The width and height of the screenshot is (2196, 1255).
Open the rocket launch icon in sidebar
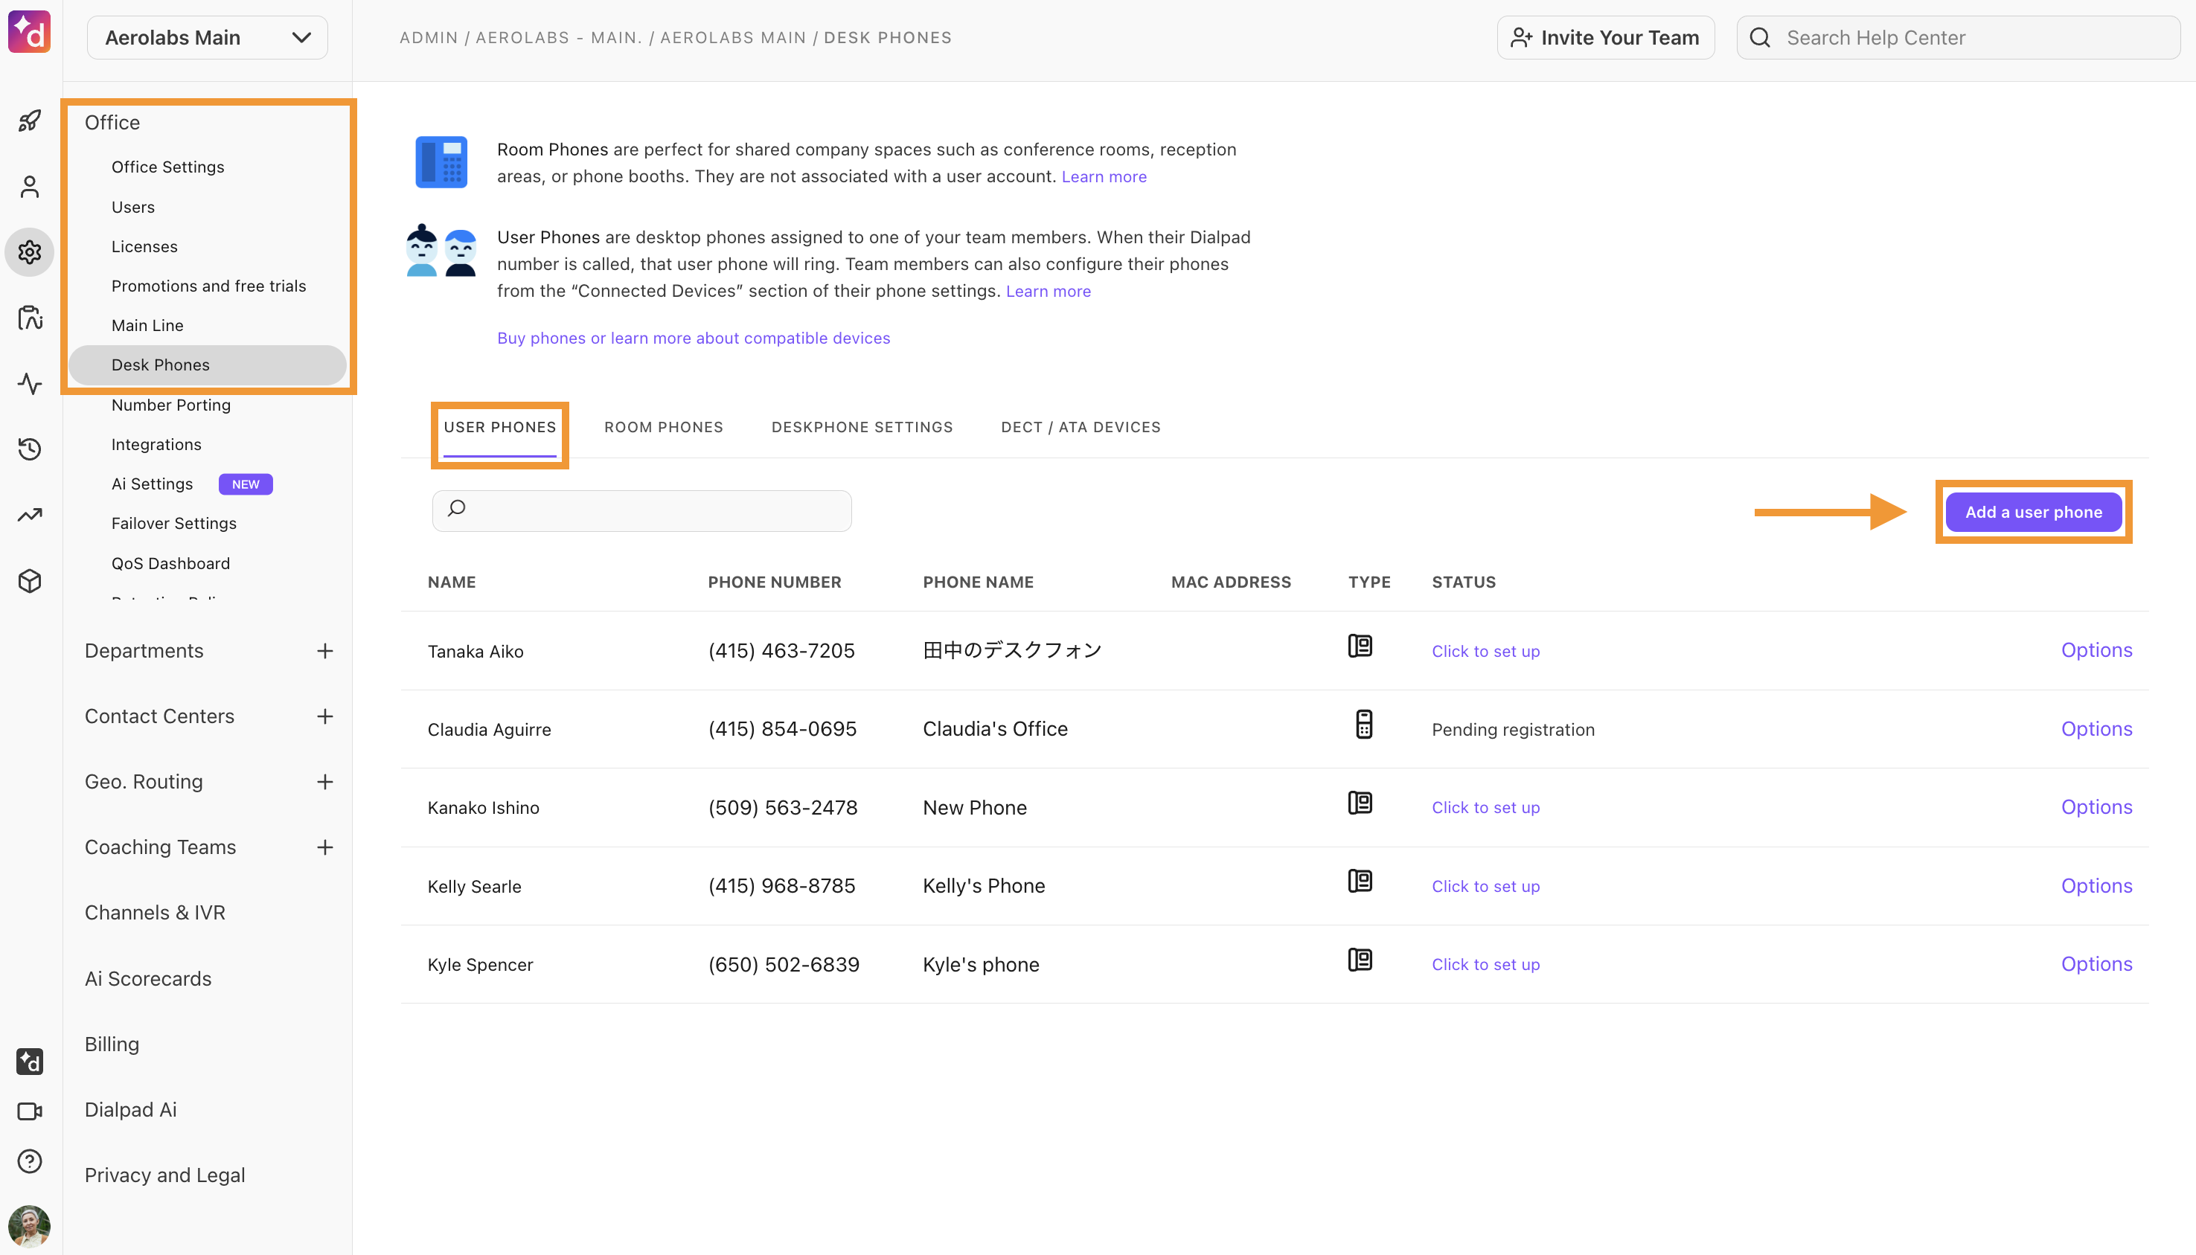point(29,121)
